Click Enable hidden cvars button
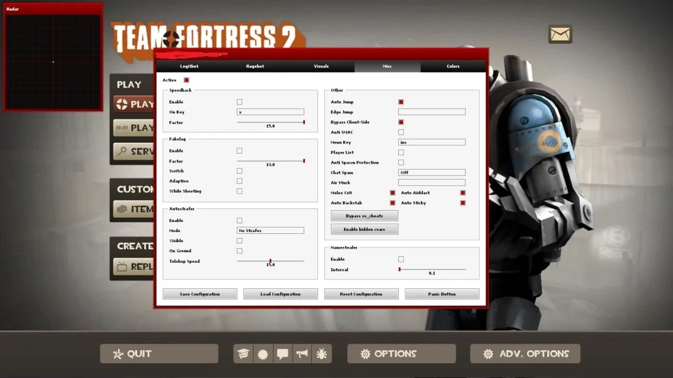 365,229
